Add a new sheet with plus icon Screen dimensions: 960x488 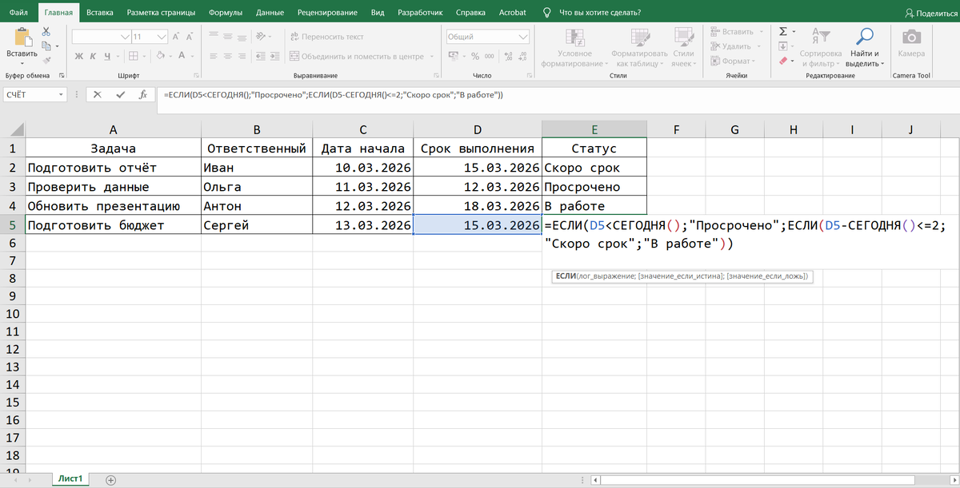[111, 479]
